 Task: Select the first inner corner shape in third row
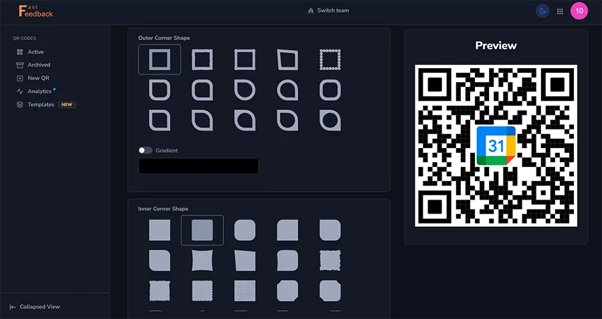click(x=159, y=291)
